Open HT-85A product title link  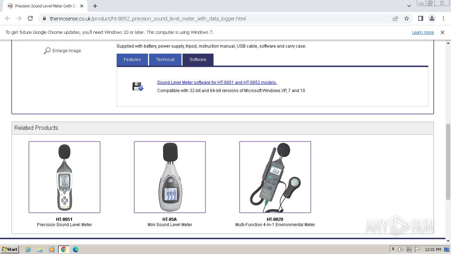169,219
